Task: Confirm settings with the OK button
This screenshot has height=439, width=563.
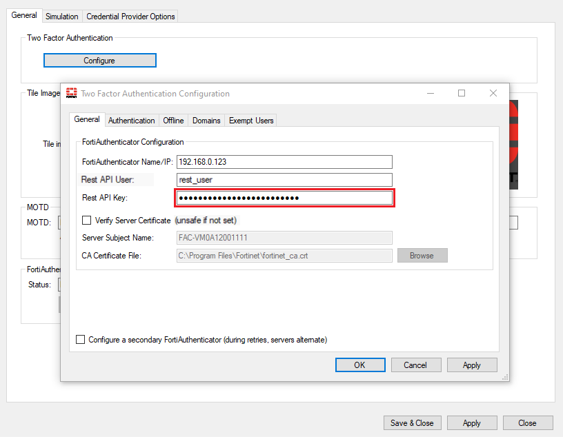Action: pyautogui.click(x=360, y=365)
